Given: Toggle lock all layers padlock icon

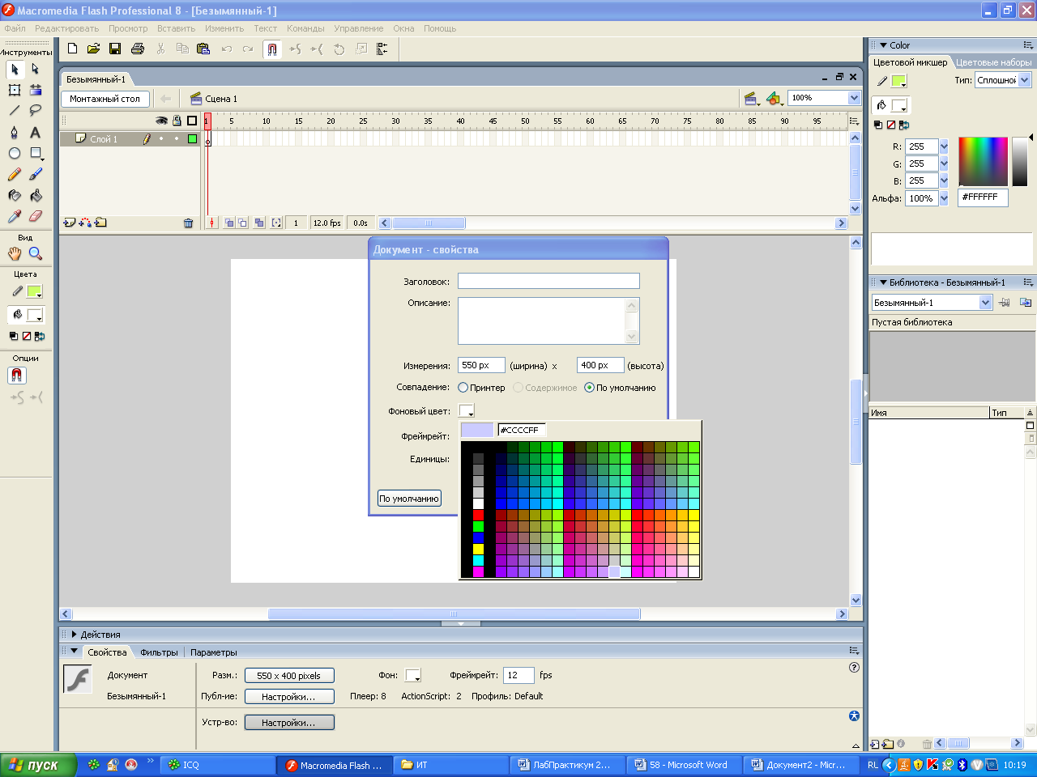Looking at the screenshot, I should [x=177, y=121].
